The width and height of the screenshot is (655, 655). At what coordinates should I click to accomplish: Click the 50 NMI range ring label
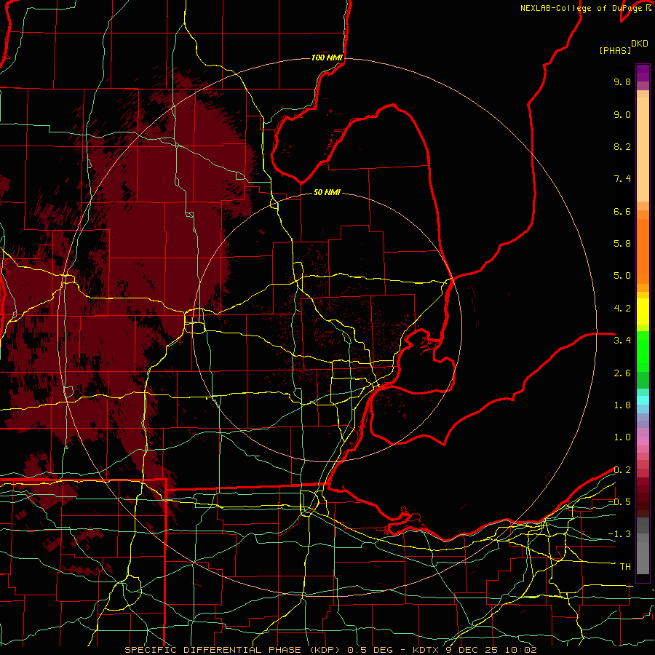(327, 192)
